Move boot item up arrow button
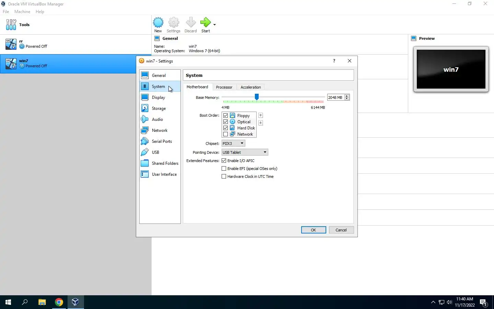Viewport: 494px width, 309px height. coord(260,115)
